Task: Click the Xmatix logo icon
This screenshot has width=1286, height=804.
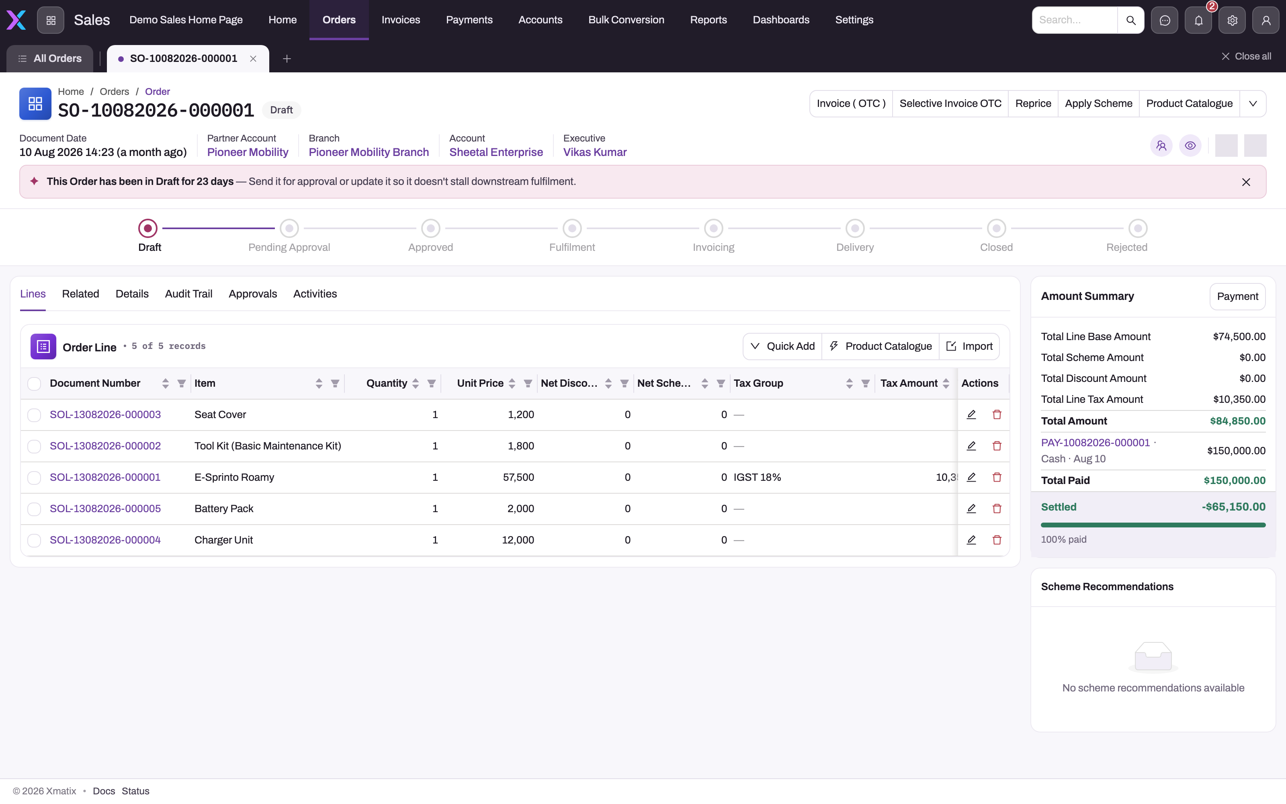Action: click(16, 20)
